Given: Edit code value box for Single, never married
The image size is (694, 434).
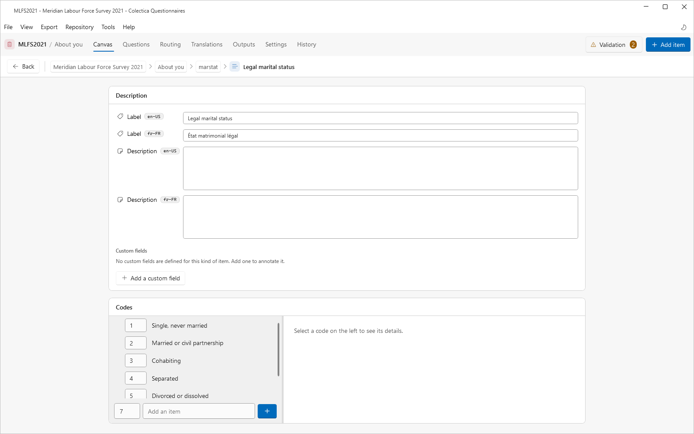Looking at the screenshot, I should (x=136, y=325).
